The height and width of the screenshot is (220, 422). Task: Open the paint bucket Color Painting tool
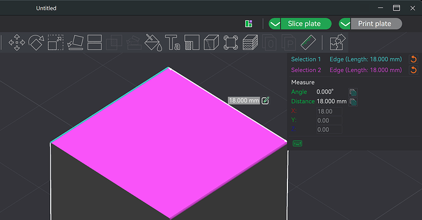point(153,43)
